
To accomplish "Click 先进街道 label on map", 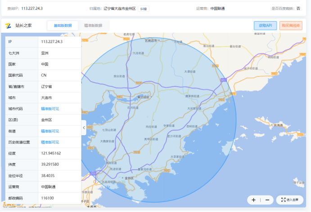I will (x=116, y=169).
